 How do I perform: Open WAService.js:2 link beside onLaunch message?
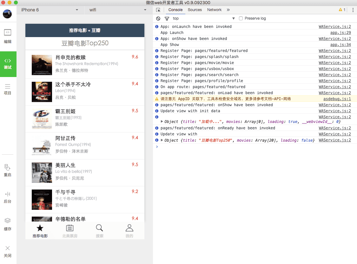coord(335,27)
